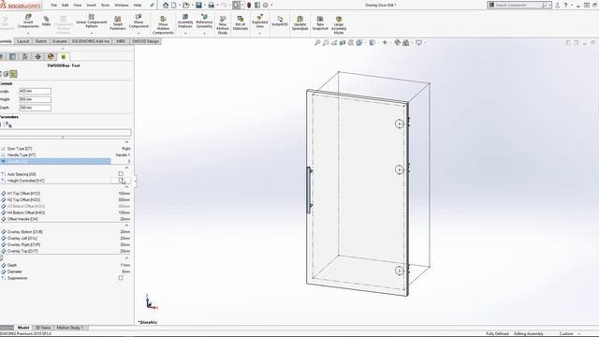This screenshot has width=599, height=337.
Task: Collapse the Overlay parameters group
Action: (x=127, y=226)
